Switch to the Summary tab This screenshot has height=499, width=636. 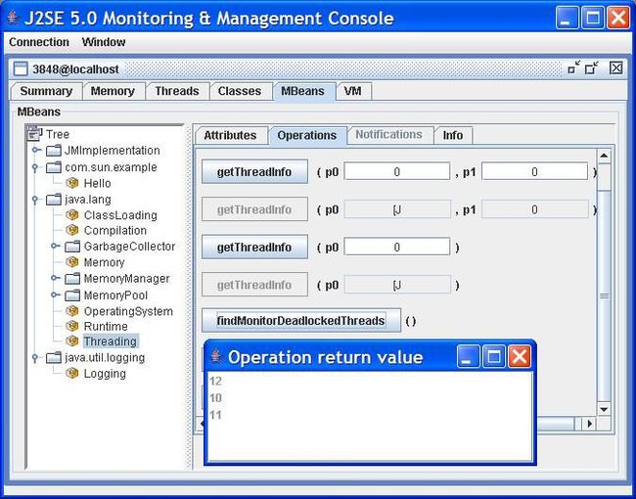(x=46, y=91)
